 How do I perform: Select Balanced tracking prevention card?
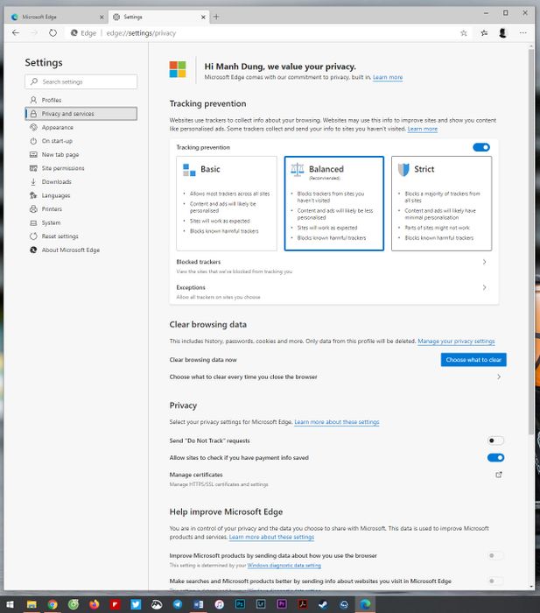tap(334, 203)
